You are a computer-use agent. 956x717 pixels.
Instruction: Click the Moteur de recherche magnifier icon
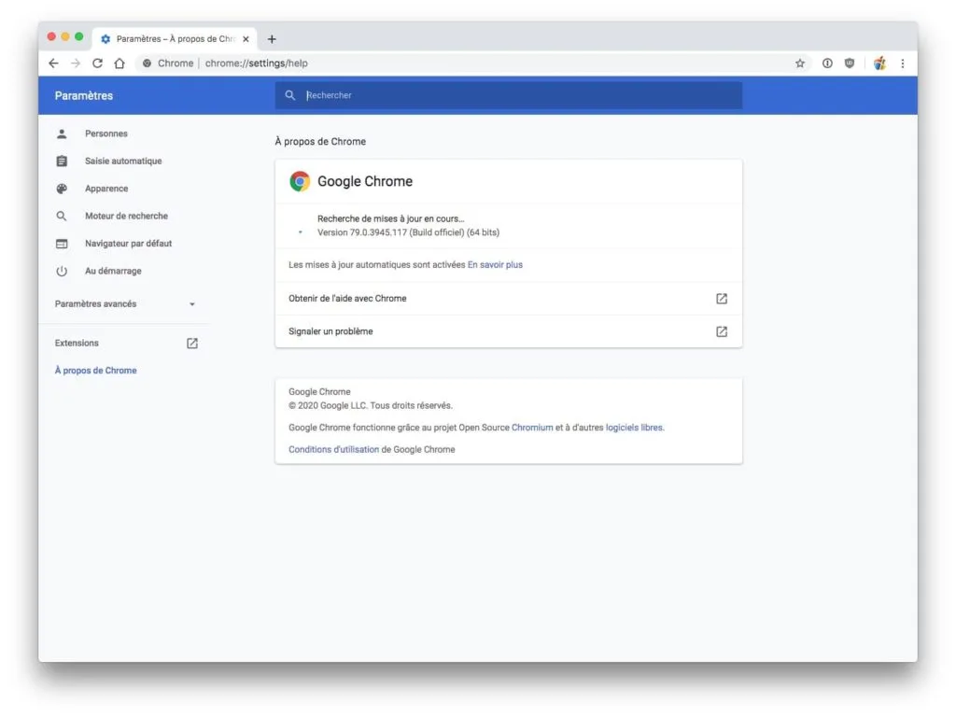tap(62, 216)
